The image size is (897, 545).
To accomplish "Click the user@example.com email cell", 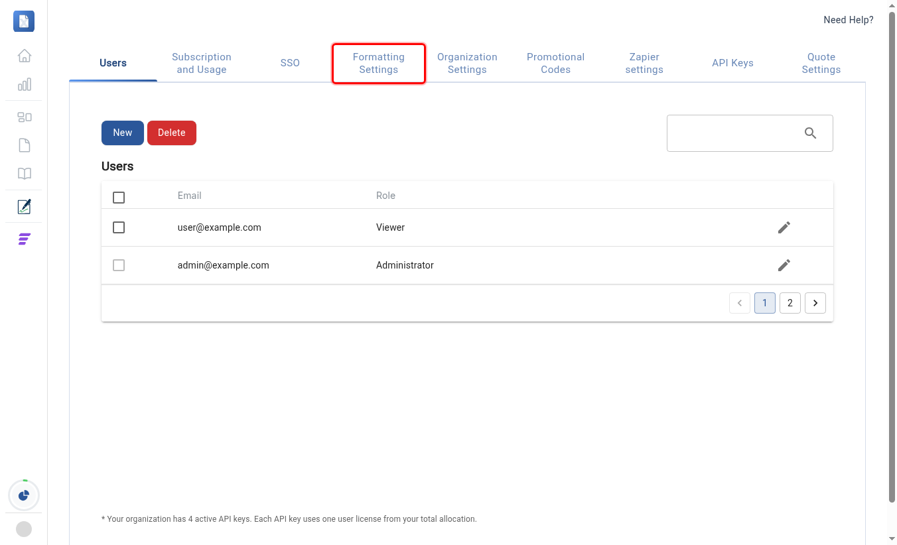I will point(220,227).
